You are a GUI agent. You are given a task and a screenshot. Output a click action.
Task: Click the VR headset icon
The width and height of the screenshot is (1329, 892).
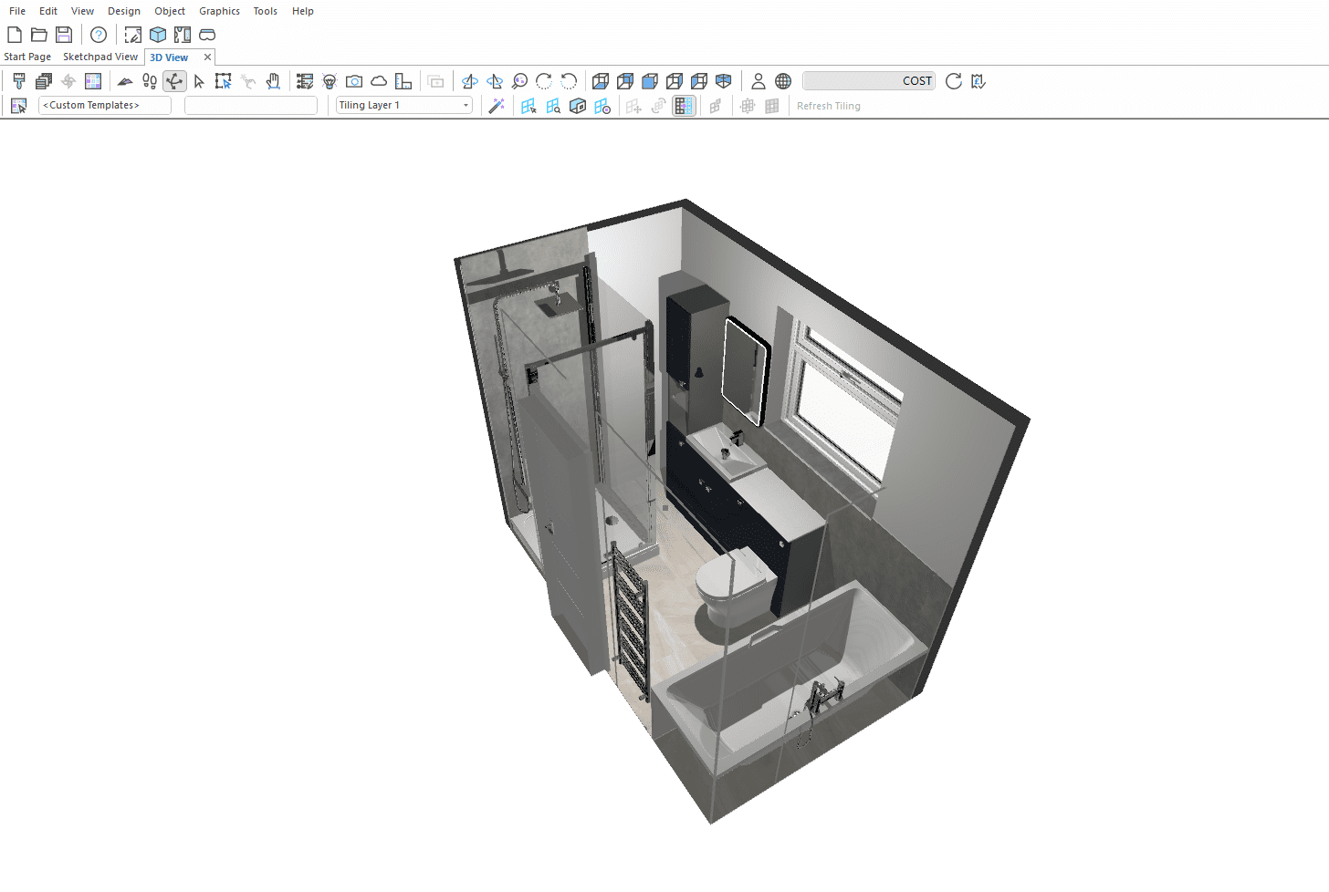pyautogui.click(x=207, y=35)
